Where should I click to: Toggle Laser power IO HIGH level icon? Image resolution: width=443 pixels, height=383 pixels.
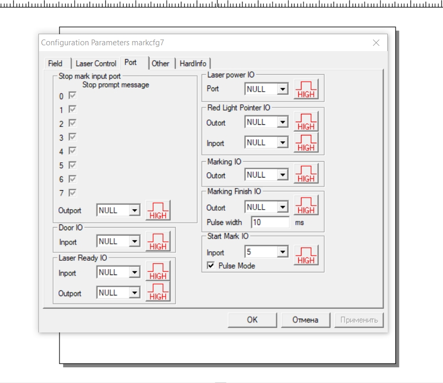click(306, 90)
